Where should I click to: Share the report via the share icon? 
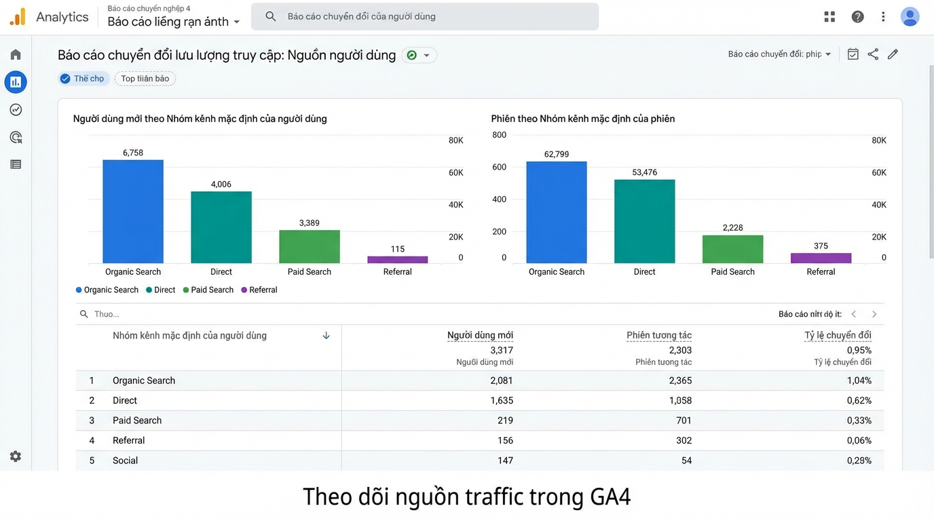click(873, 54)
